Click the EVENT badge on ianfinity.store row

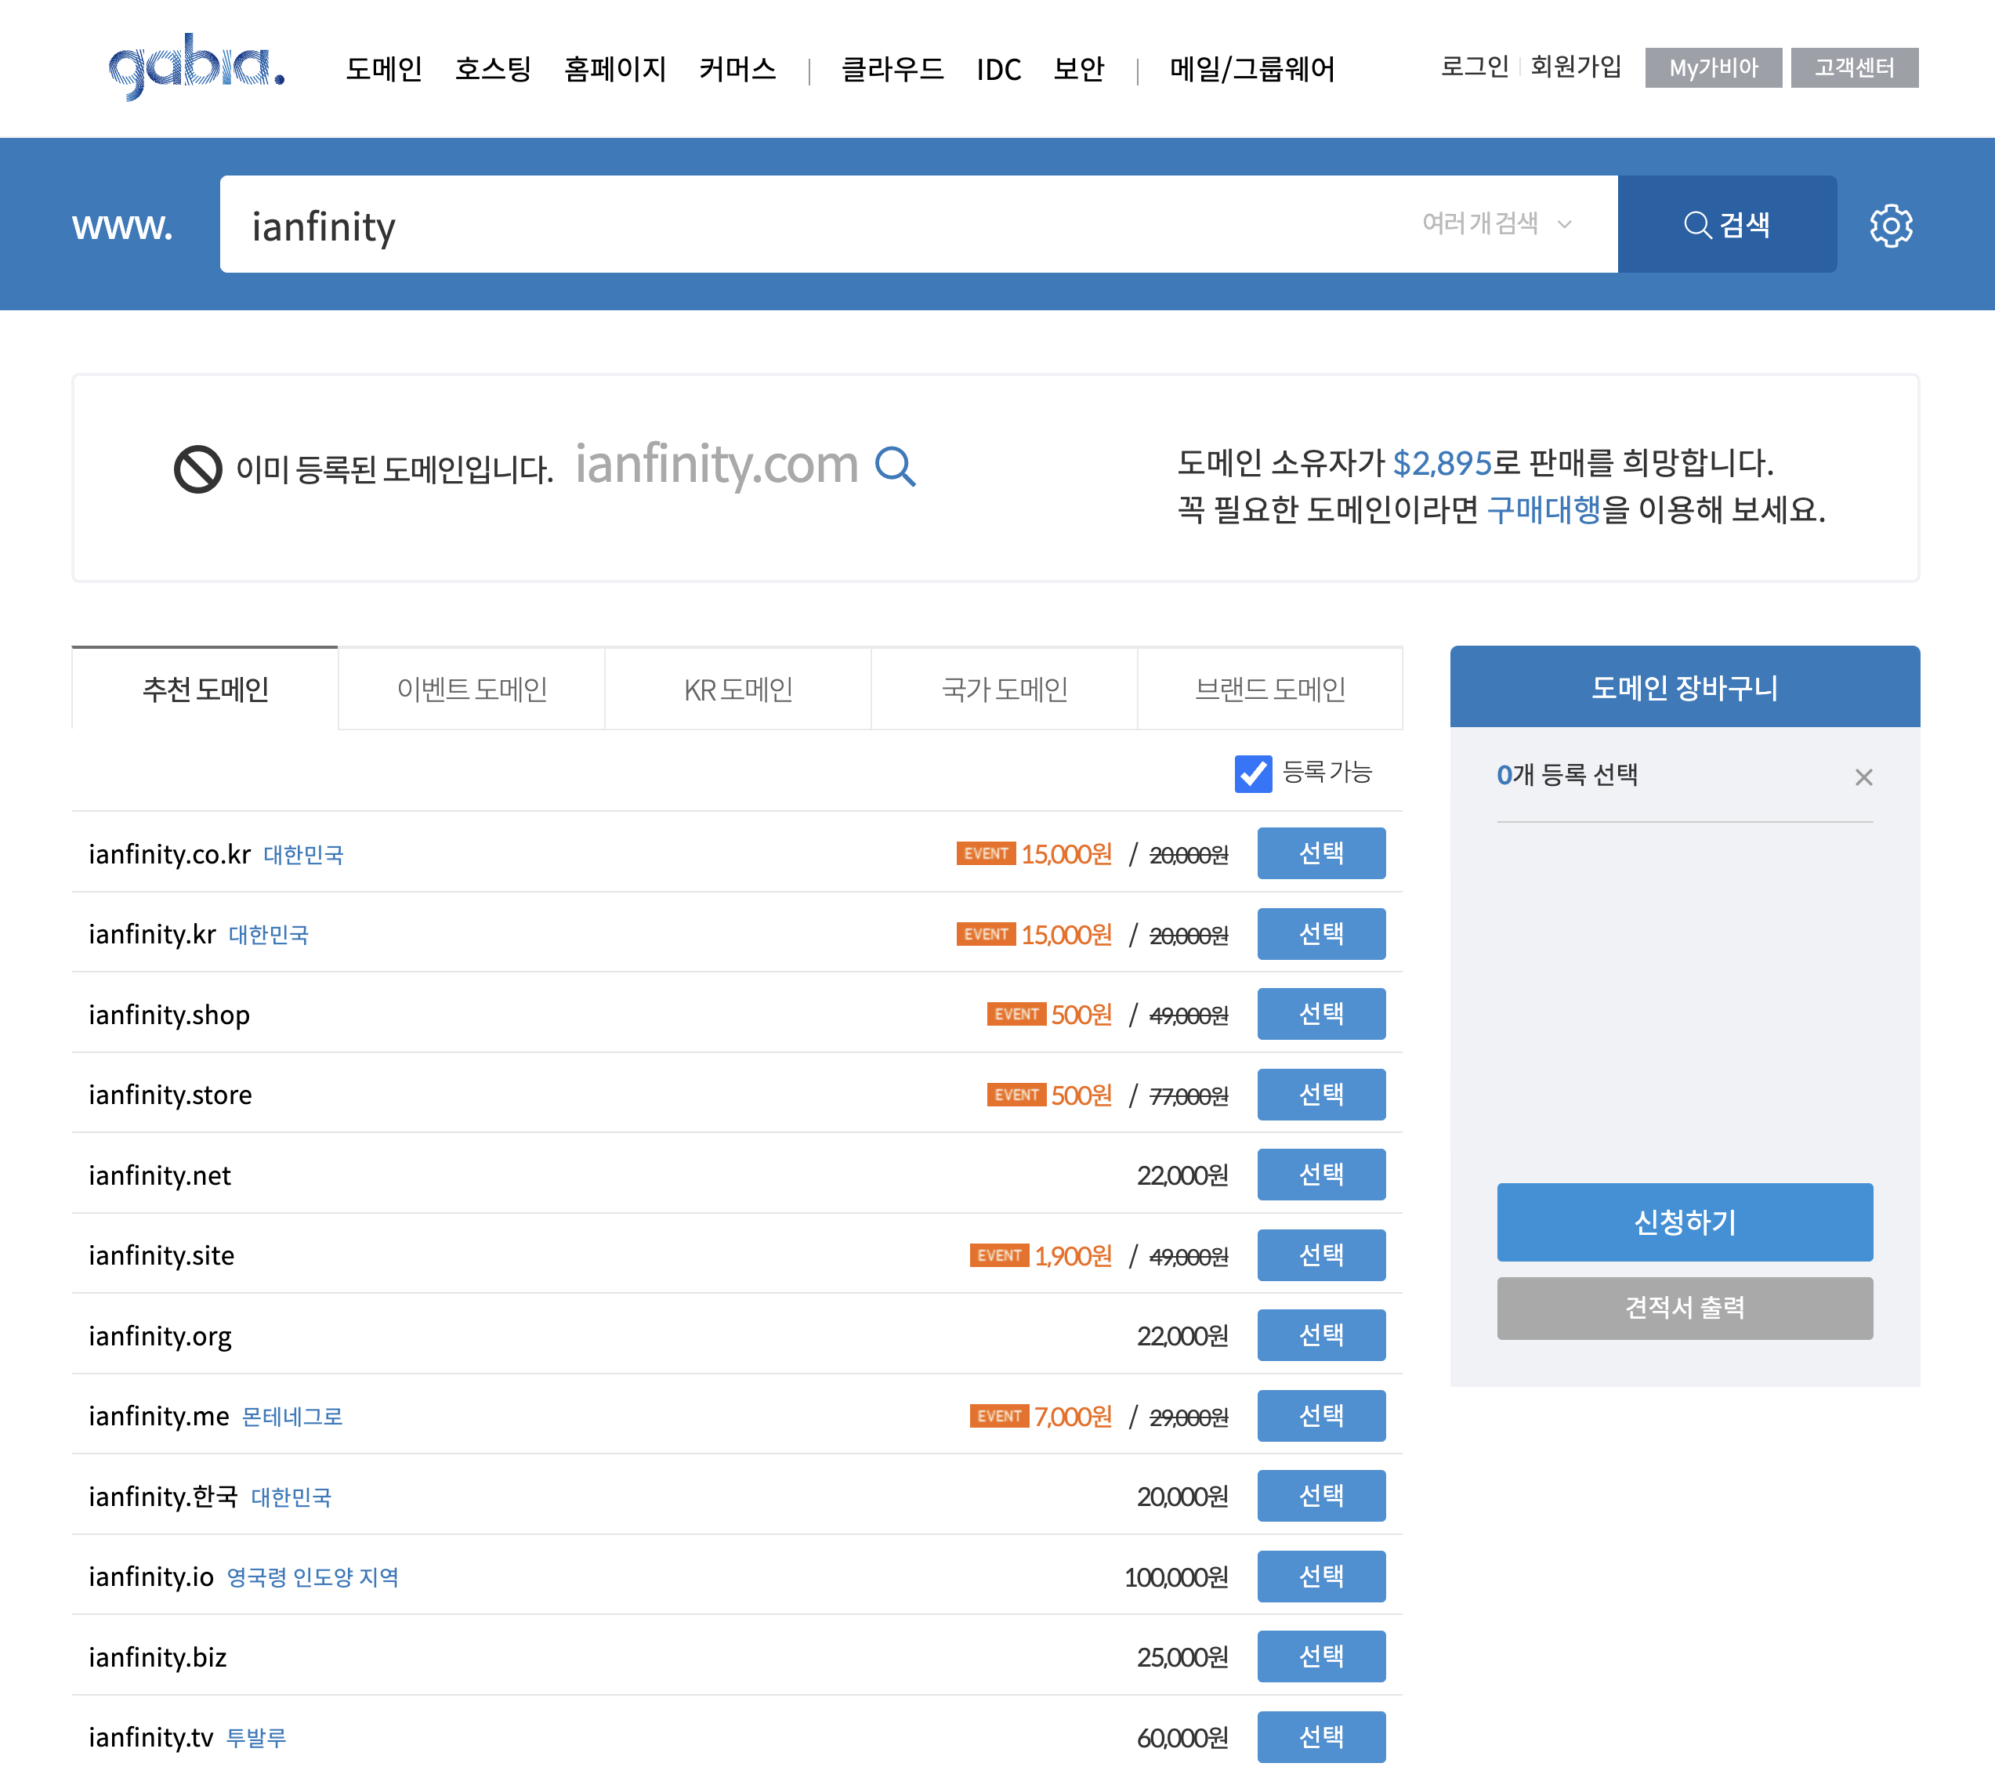[x=1016, y=1095]
